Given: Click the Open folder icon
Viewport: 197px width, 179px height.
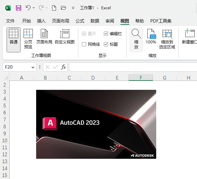Looking at the screenshot, I should point(63,8).
